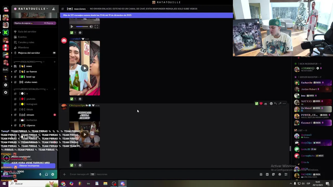Click add reaction smiley under Chiclayoclips video
The height and width of the screenshot is (187, 333).
(80, 165)
